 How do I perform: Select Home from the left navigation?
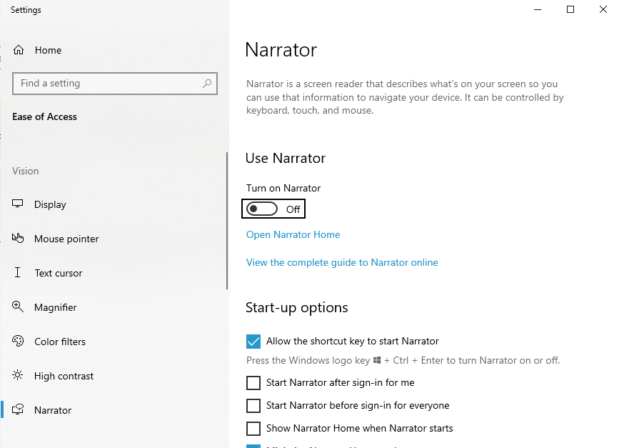pos(47,50)
